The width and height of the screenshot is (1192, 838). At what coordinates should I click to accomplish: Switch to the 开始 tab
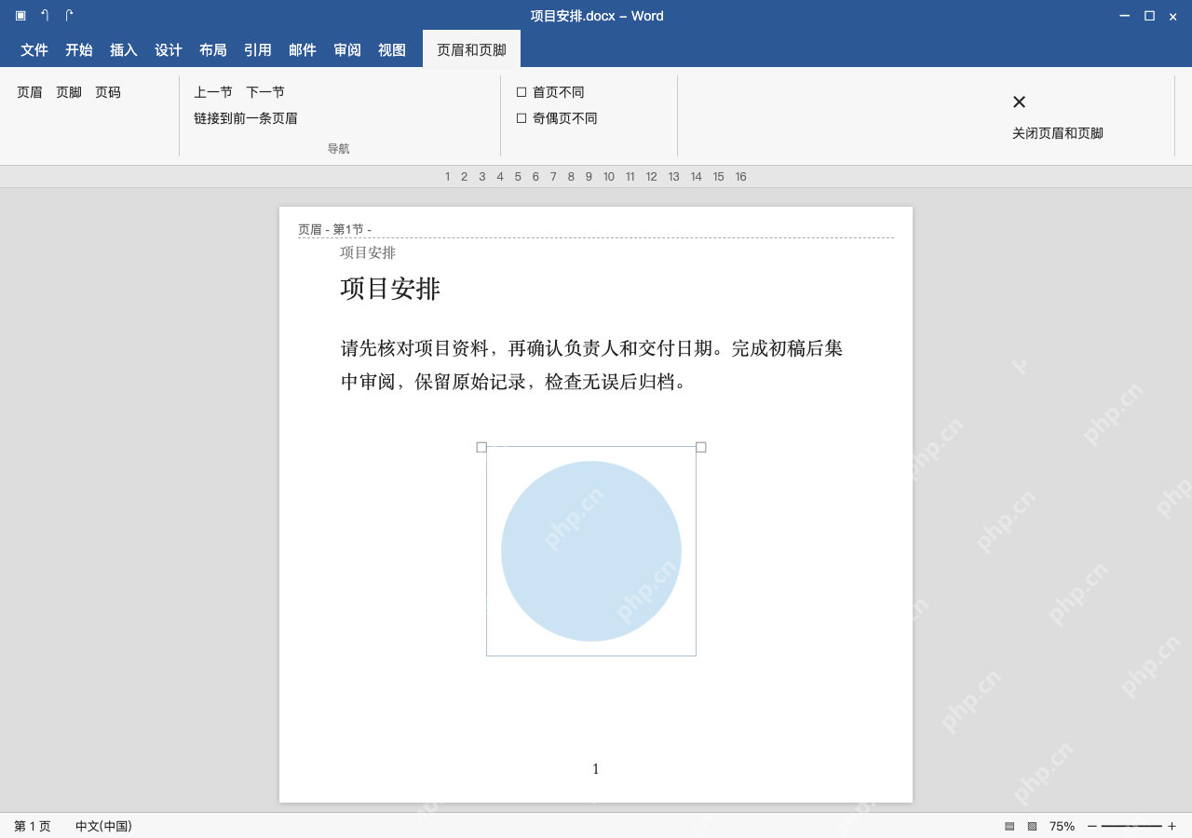pyautogui.click(x=79, y=49)
